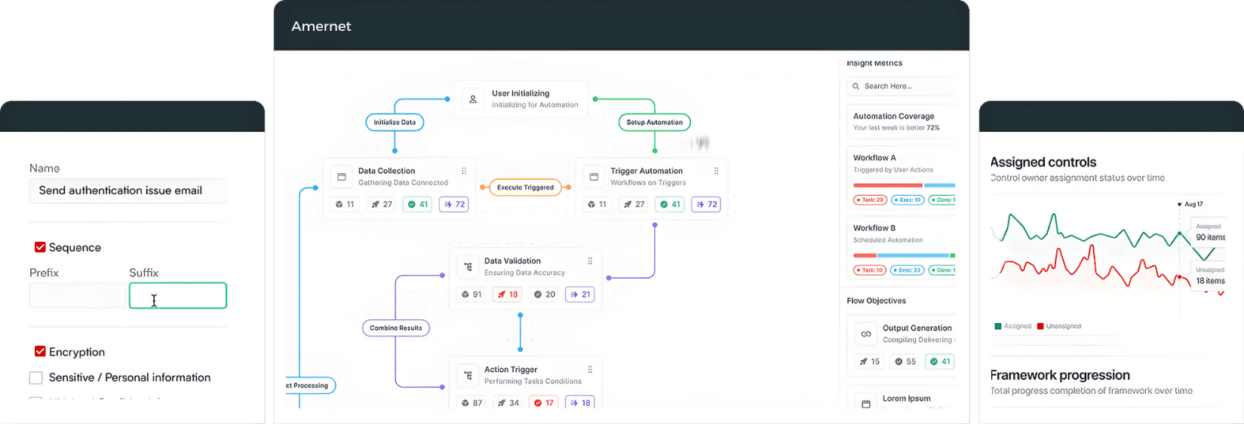The image size is (1244, 424).
Task: Click the magnifier icon in Insight Metrics search
Action: [856, 87]
